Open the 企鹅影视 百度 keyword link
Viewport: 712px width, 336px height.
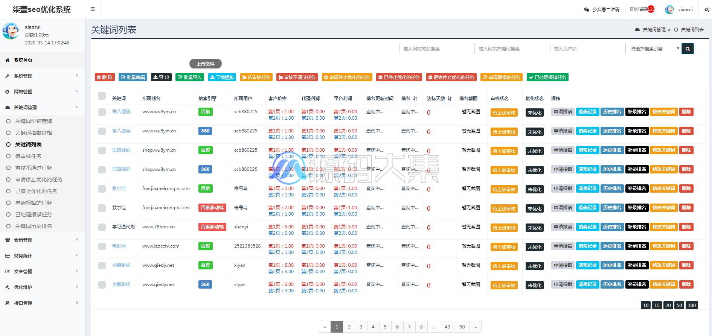121,265
